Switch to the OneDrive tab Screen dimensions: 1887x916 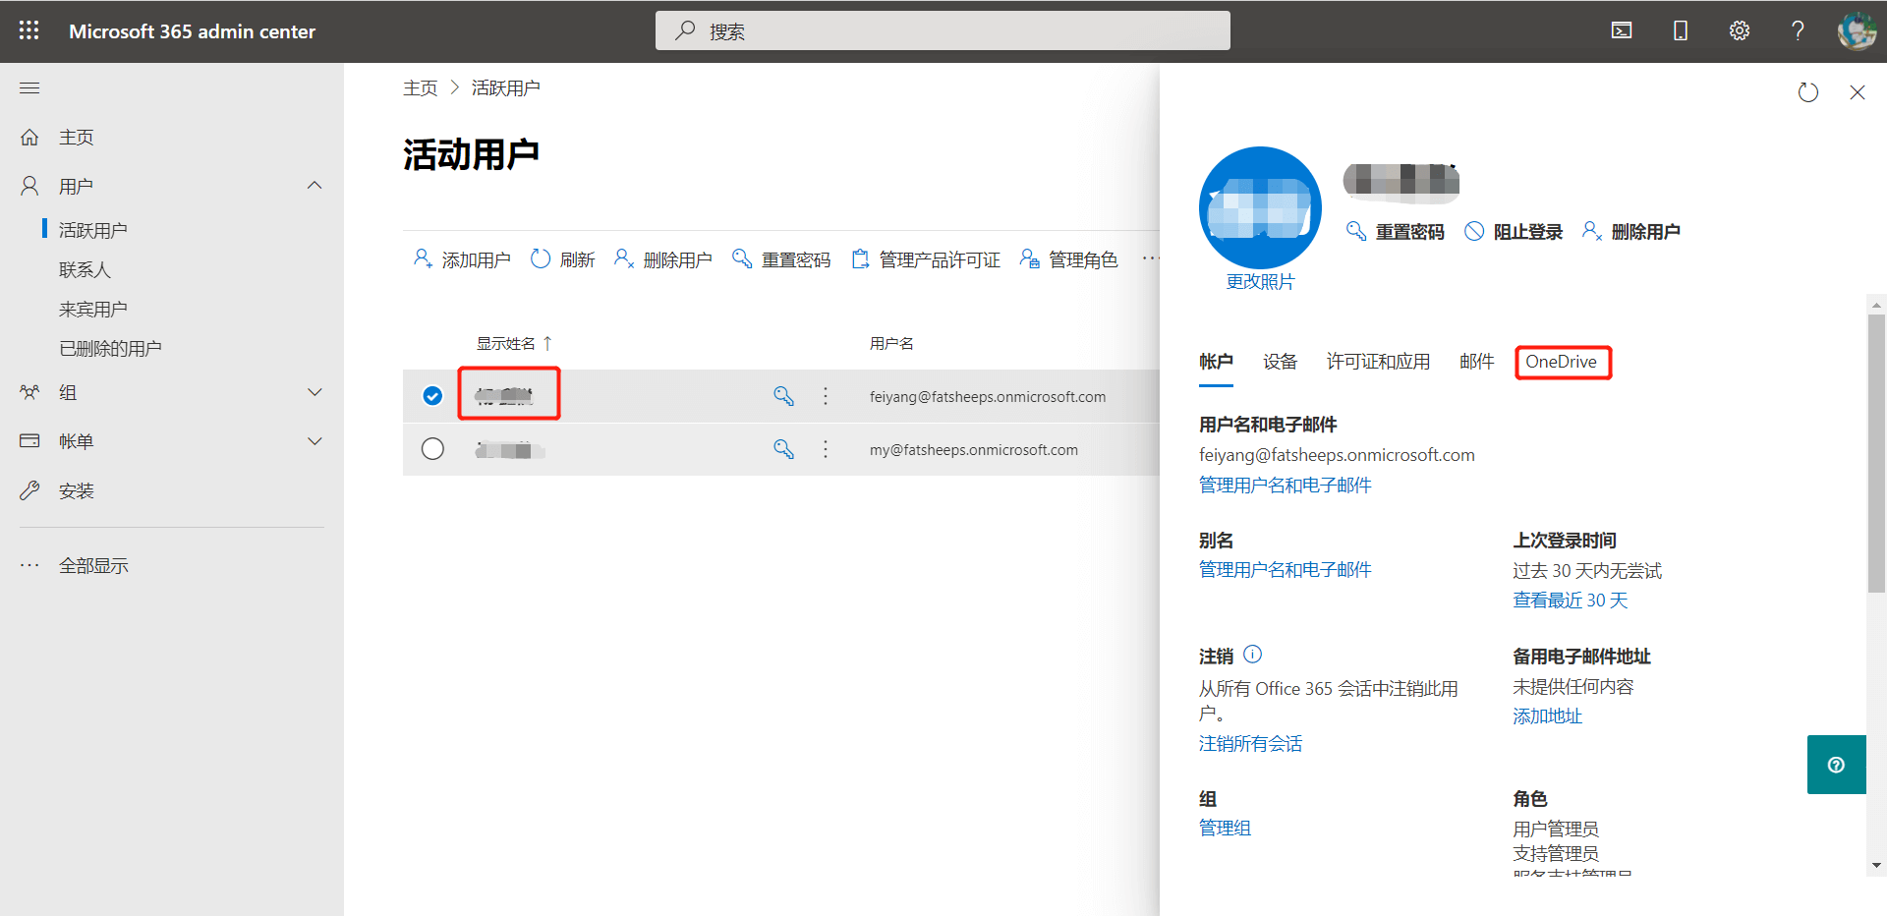coord(1562,362)
